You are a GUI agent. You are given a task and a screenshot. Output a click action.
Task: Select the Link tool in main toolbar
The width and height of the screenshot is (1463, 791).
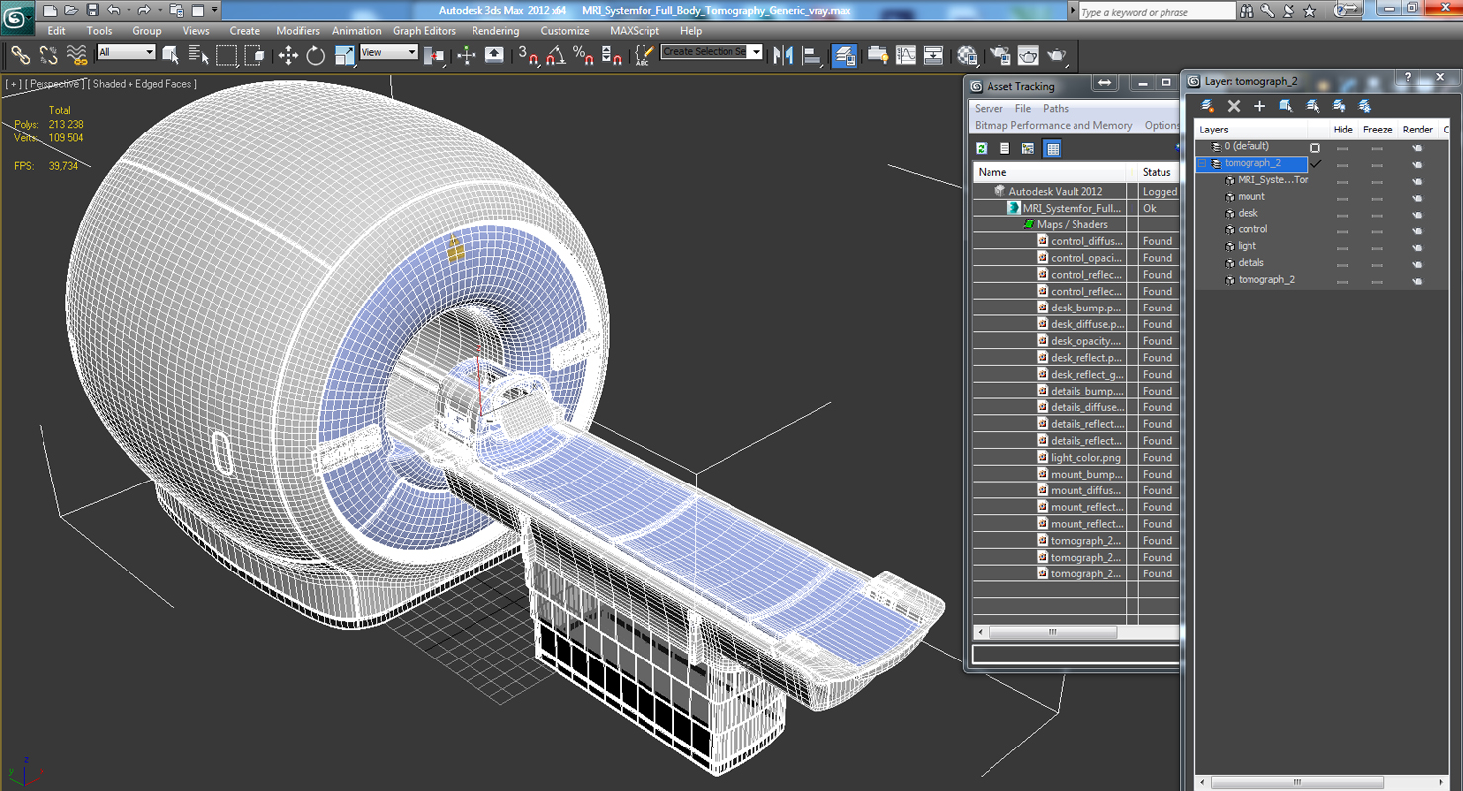[x=20, y=55]
